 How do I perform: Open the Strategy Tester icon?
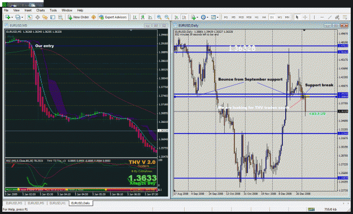coord(60,17)
